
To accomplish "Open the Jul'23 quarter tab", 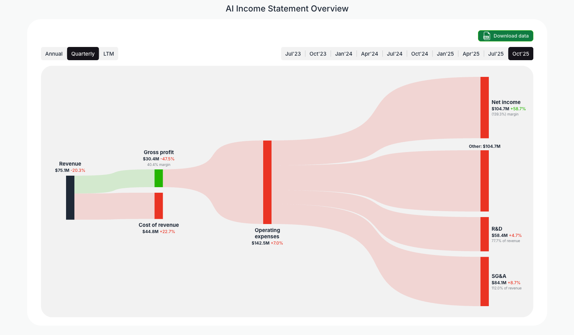I will coord(293,54).
